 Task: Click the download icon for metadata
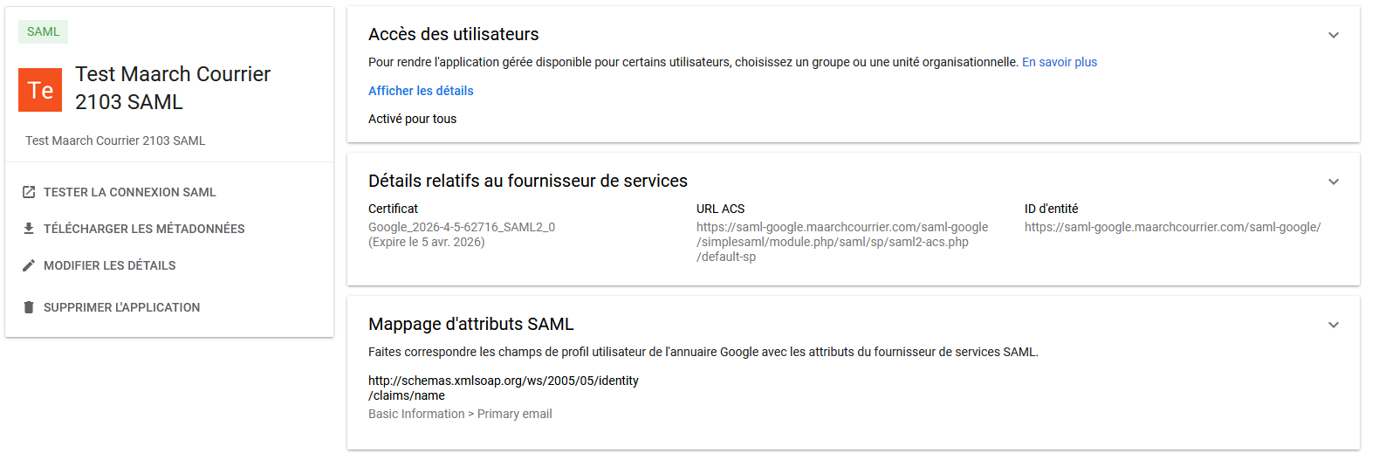click(29, 229)
